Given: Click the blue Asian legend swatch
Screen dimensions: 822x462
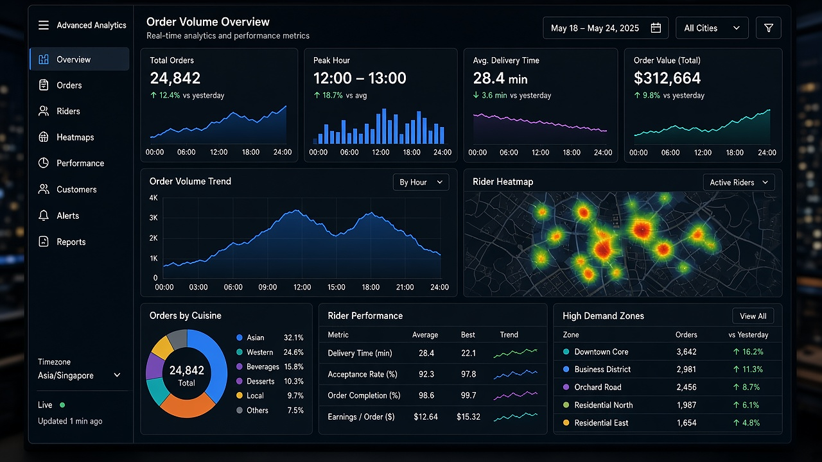Looking at the screenshot, I should [x=240, y=338].
